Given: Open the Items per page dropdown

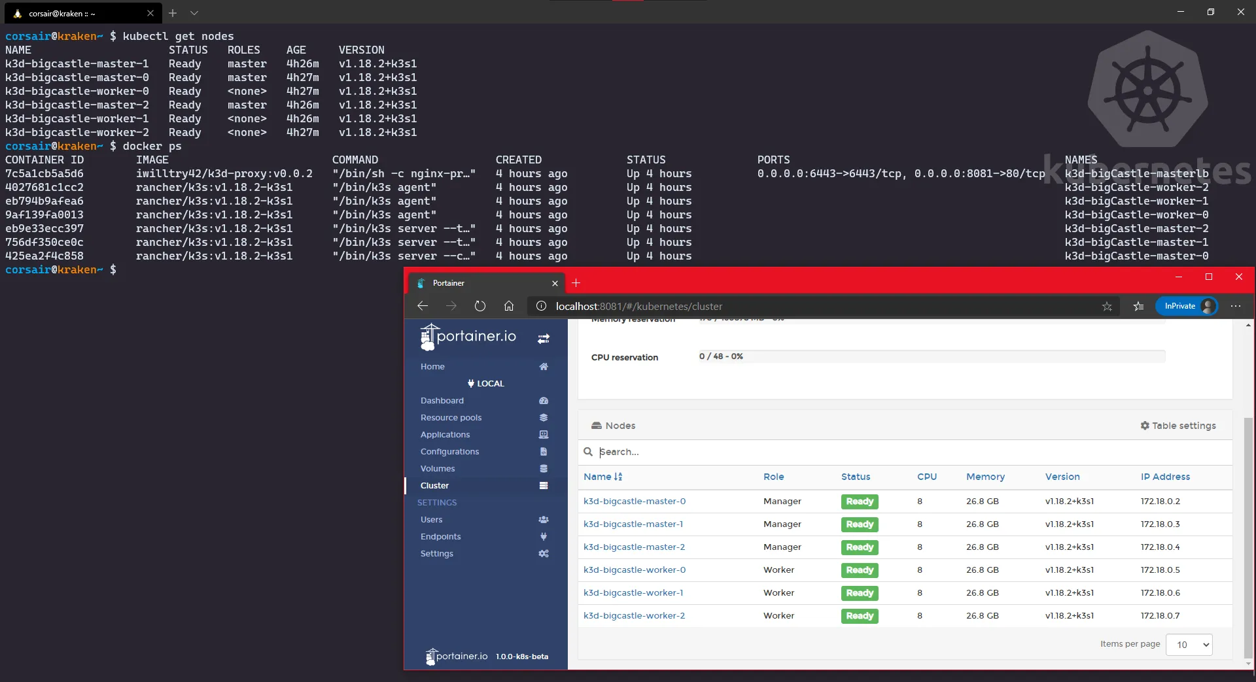Looking at the screenshot, I should tap(1189, 645).
